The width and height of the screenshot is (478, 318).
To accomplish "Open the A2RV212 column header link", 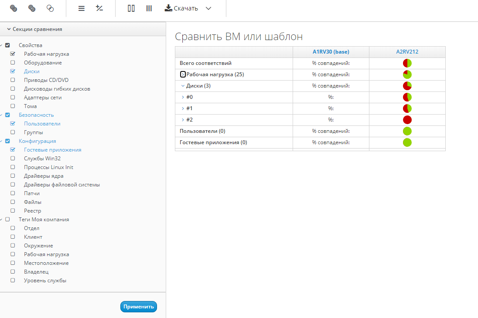I will (x=407, y=52).
